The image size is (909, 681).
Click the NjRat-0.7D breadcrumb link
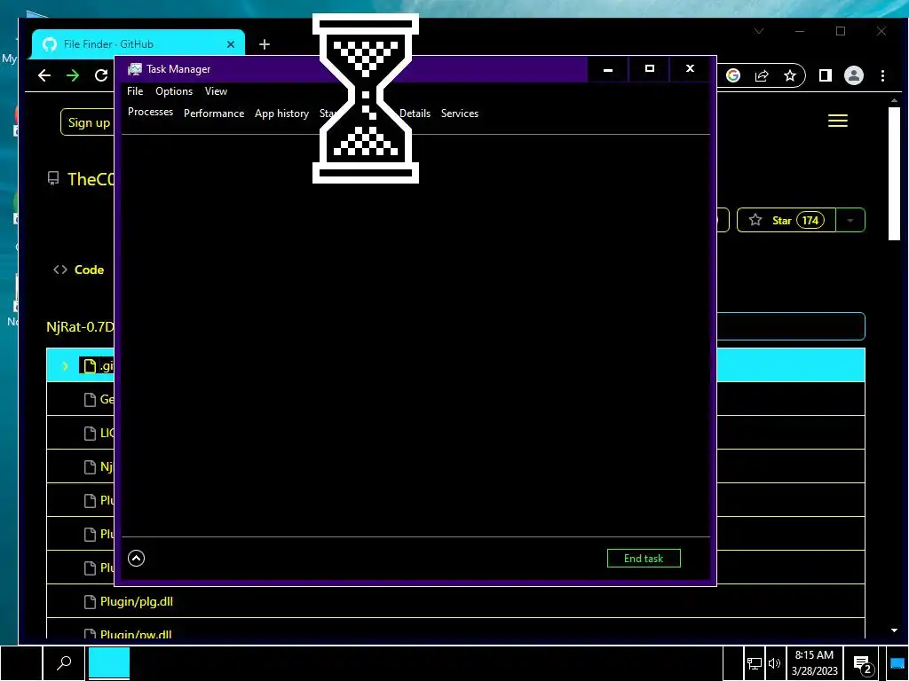click(x=80, y=326)
